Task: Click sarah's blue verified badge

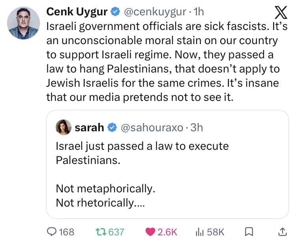Action: [x=112, y=127]
